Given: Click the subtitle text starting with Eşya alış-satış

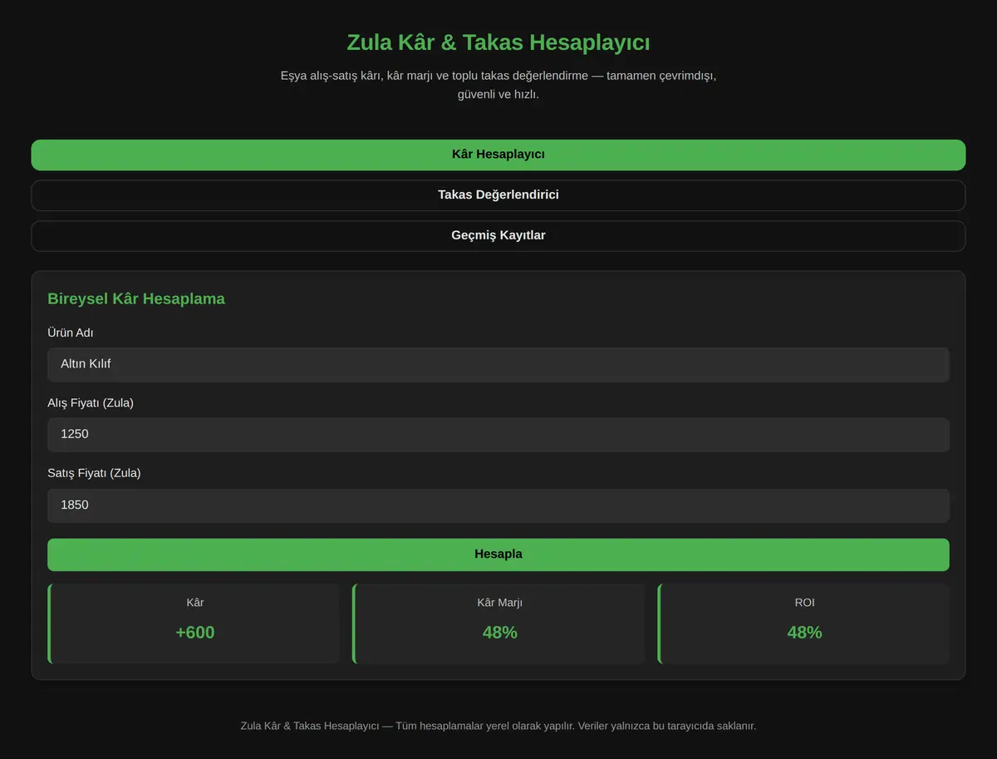Looking at the screenshot, I should pyautogui.click(x=498, y=85).
